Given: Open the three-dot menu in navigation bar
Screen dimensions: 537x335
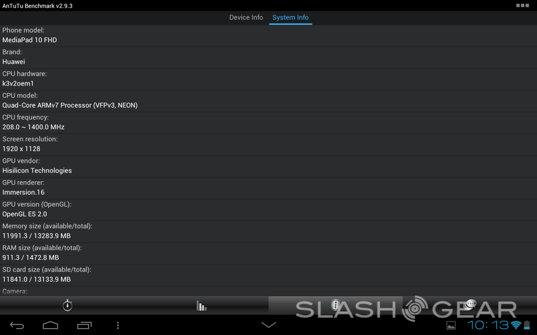Looking at the screenshot, I should (x=118, y=325).
